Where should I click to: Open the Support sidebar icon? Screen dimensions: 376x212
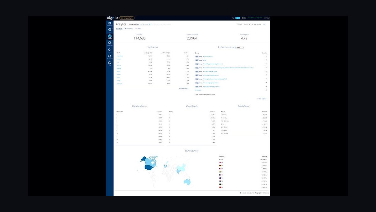pos(110,50)
